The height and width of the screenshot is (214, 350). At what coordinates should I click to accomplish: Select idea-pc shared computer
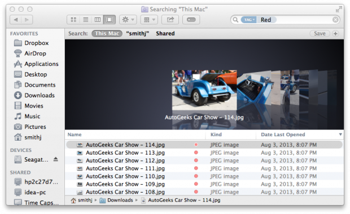pos(30,192)
